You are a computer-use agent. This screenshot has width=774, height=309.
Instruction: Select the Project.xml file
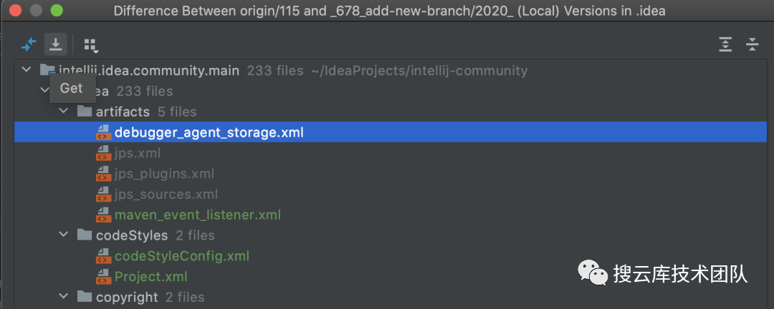click(x=151, y=277)
